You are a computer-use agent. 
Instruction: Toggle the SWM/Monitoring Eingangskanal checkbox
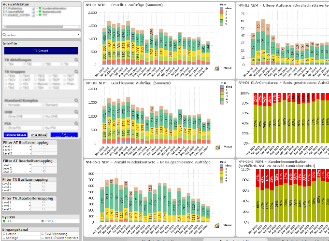click(42, 234)
